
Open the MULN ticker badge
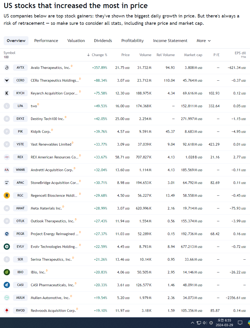(20, 298)
